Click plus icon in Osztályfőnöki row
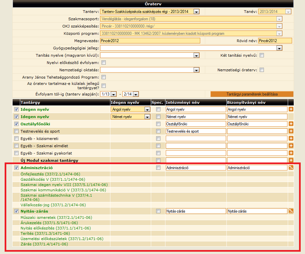 pos(291,124)
